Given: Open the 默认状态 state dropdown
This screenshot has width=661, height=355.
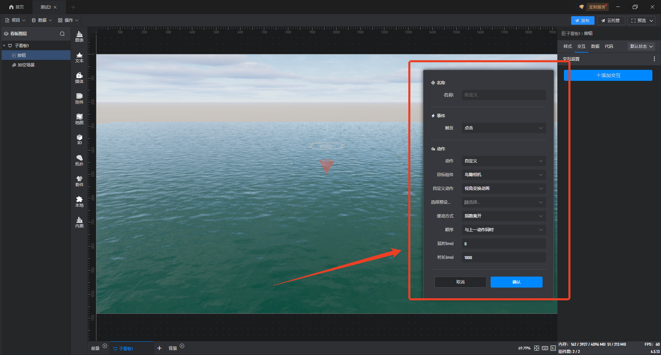Looking at the screenshot, I should point(641,46).
